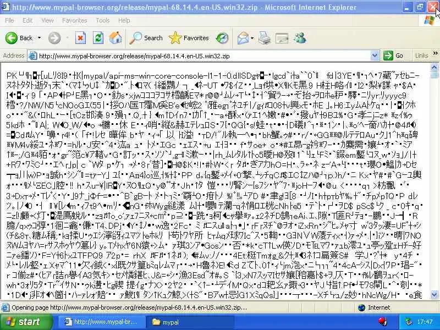
Task: Expand the Address bar dropdown list
Action: coord(375,56)
